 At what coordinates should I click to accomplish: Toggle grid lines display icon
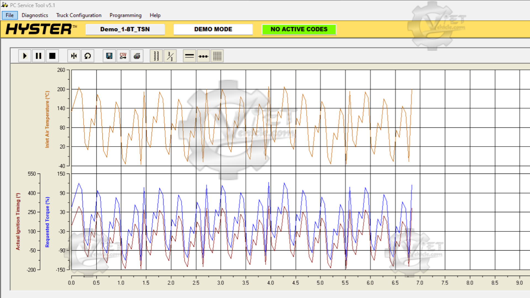(217, 56)
